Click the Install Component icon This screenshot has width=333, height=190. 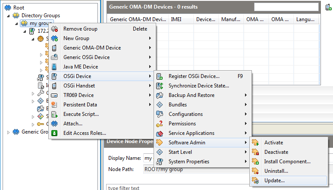255,162
